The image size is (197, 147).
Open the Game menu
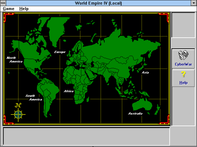click(x=9, y=9)
